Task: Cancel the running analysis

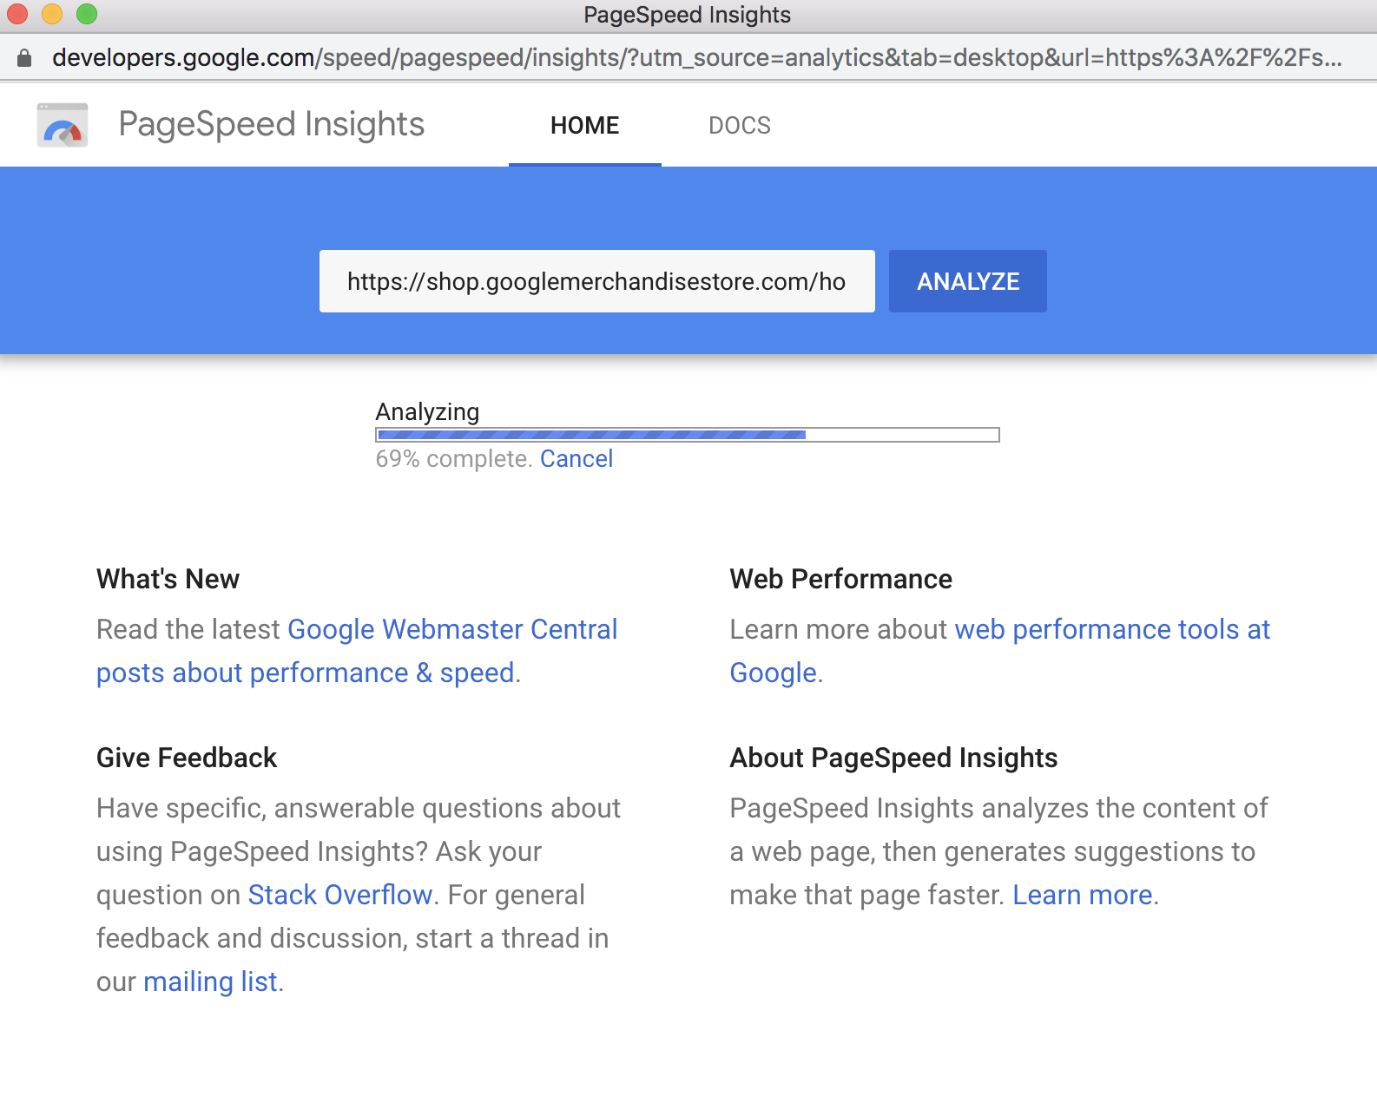Action: click(576, 458)
